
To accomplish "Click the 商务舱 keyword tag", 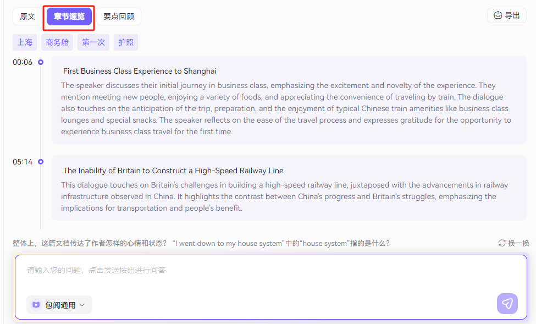I will (57, 42).
